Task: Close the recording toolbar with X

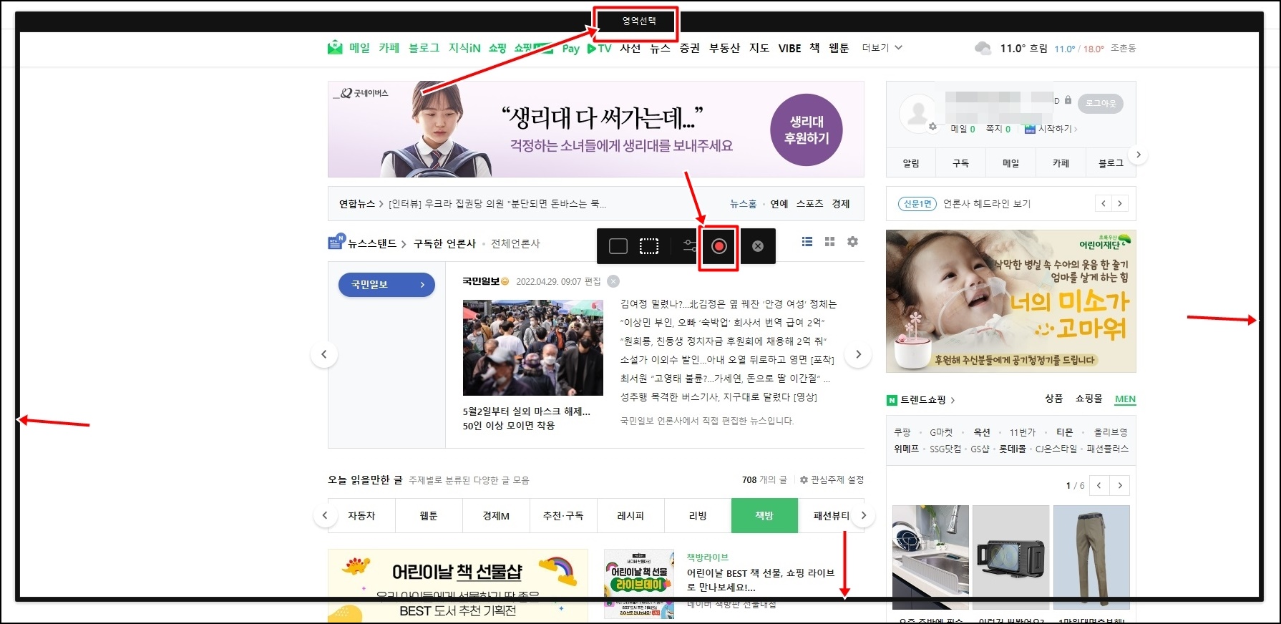Action: click(758, 246)
